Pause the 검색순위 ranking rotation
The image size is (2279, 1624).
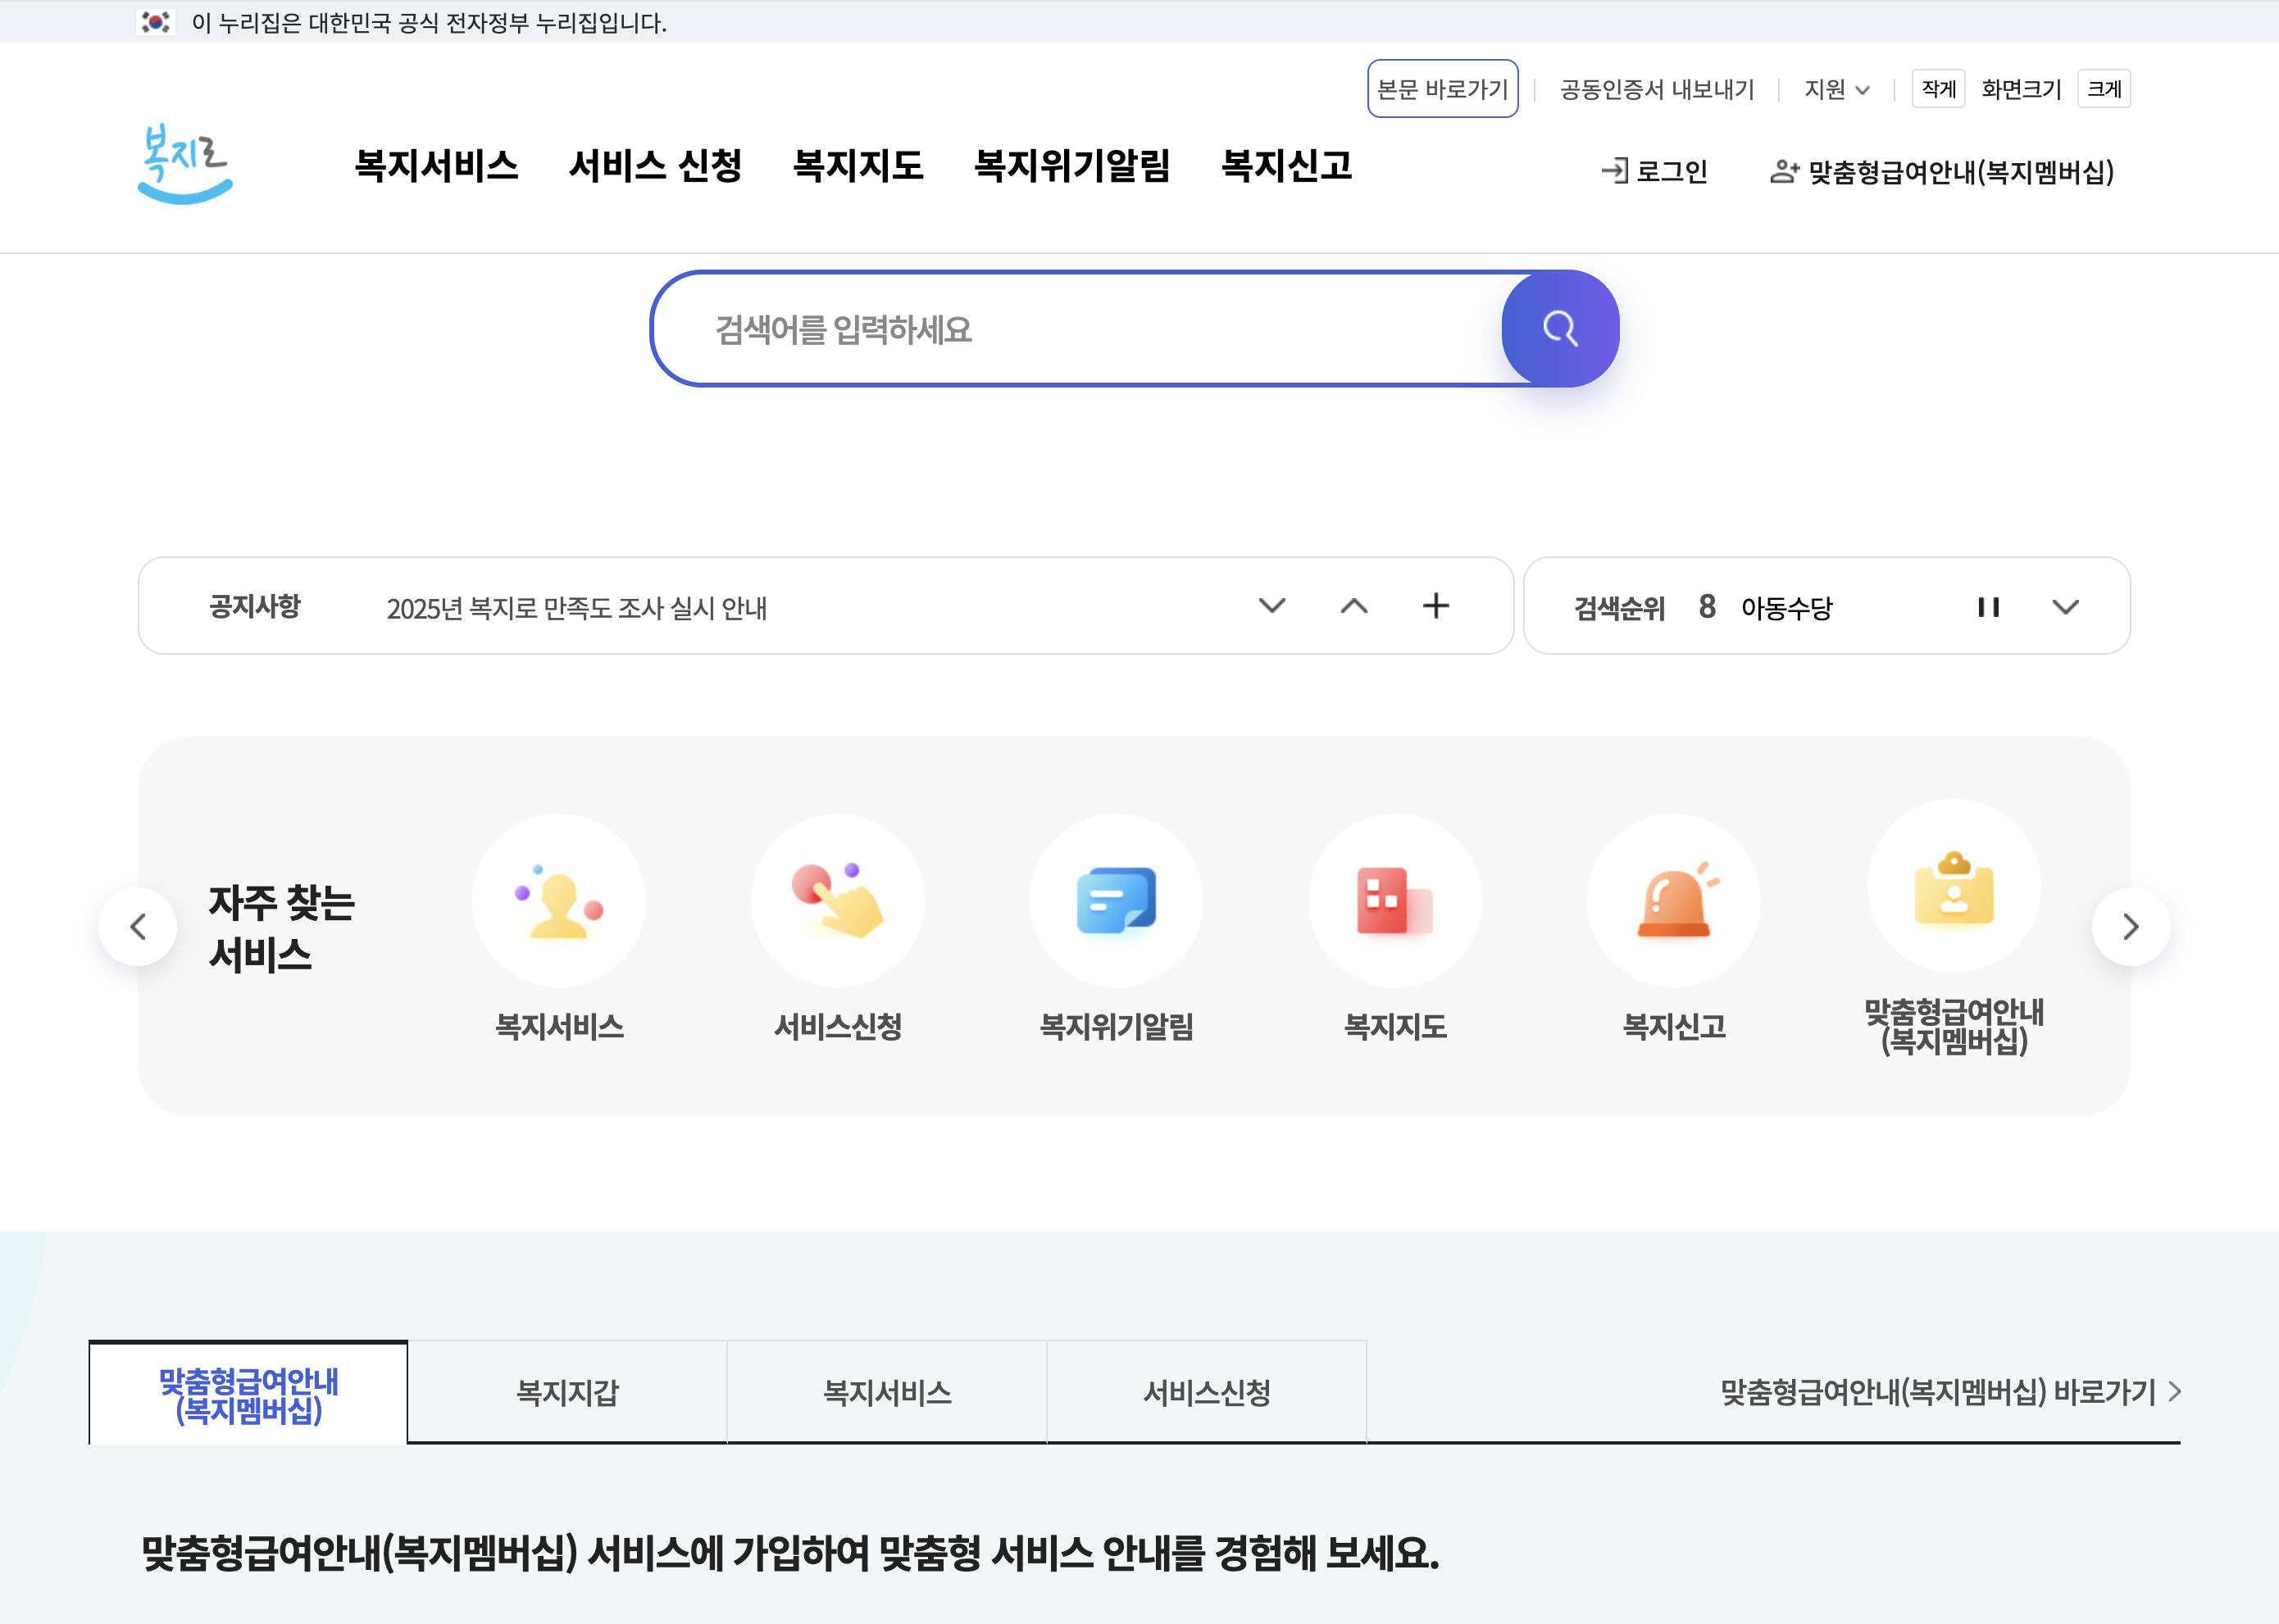coord(1988,607)
